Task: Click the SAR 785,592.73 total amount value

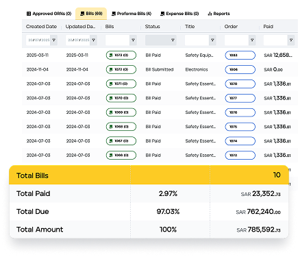Action: click(259, 230)
